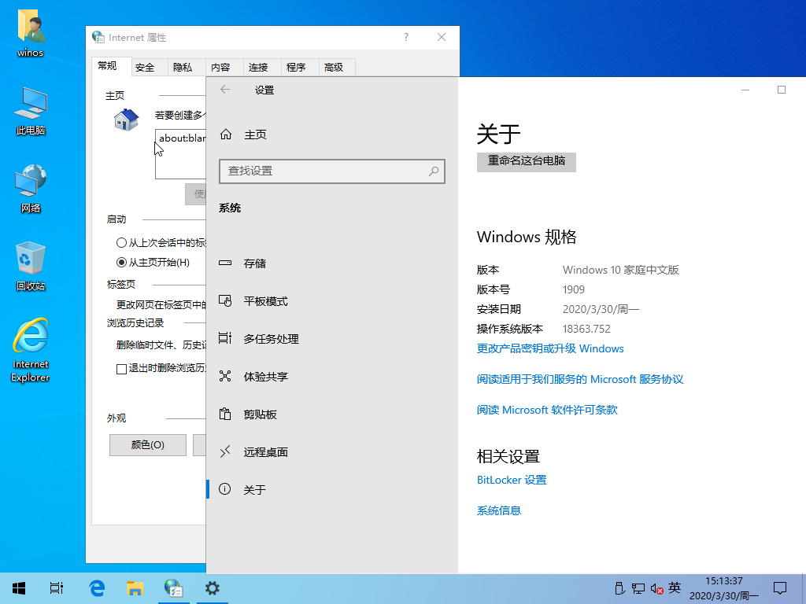Select the 此电脑 desktop icon
This screenshot has width=806, height=604.
click(x=31, y=111)
